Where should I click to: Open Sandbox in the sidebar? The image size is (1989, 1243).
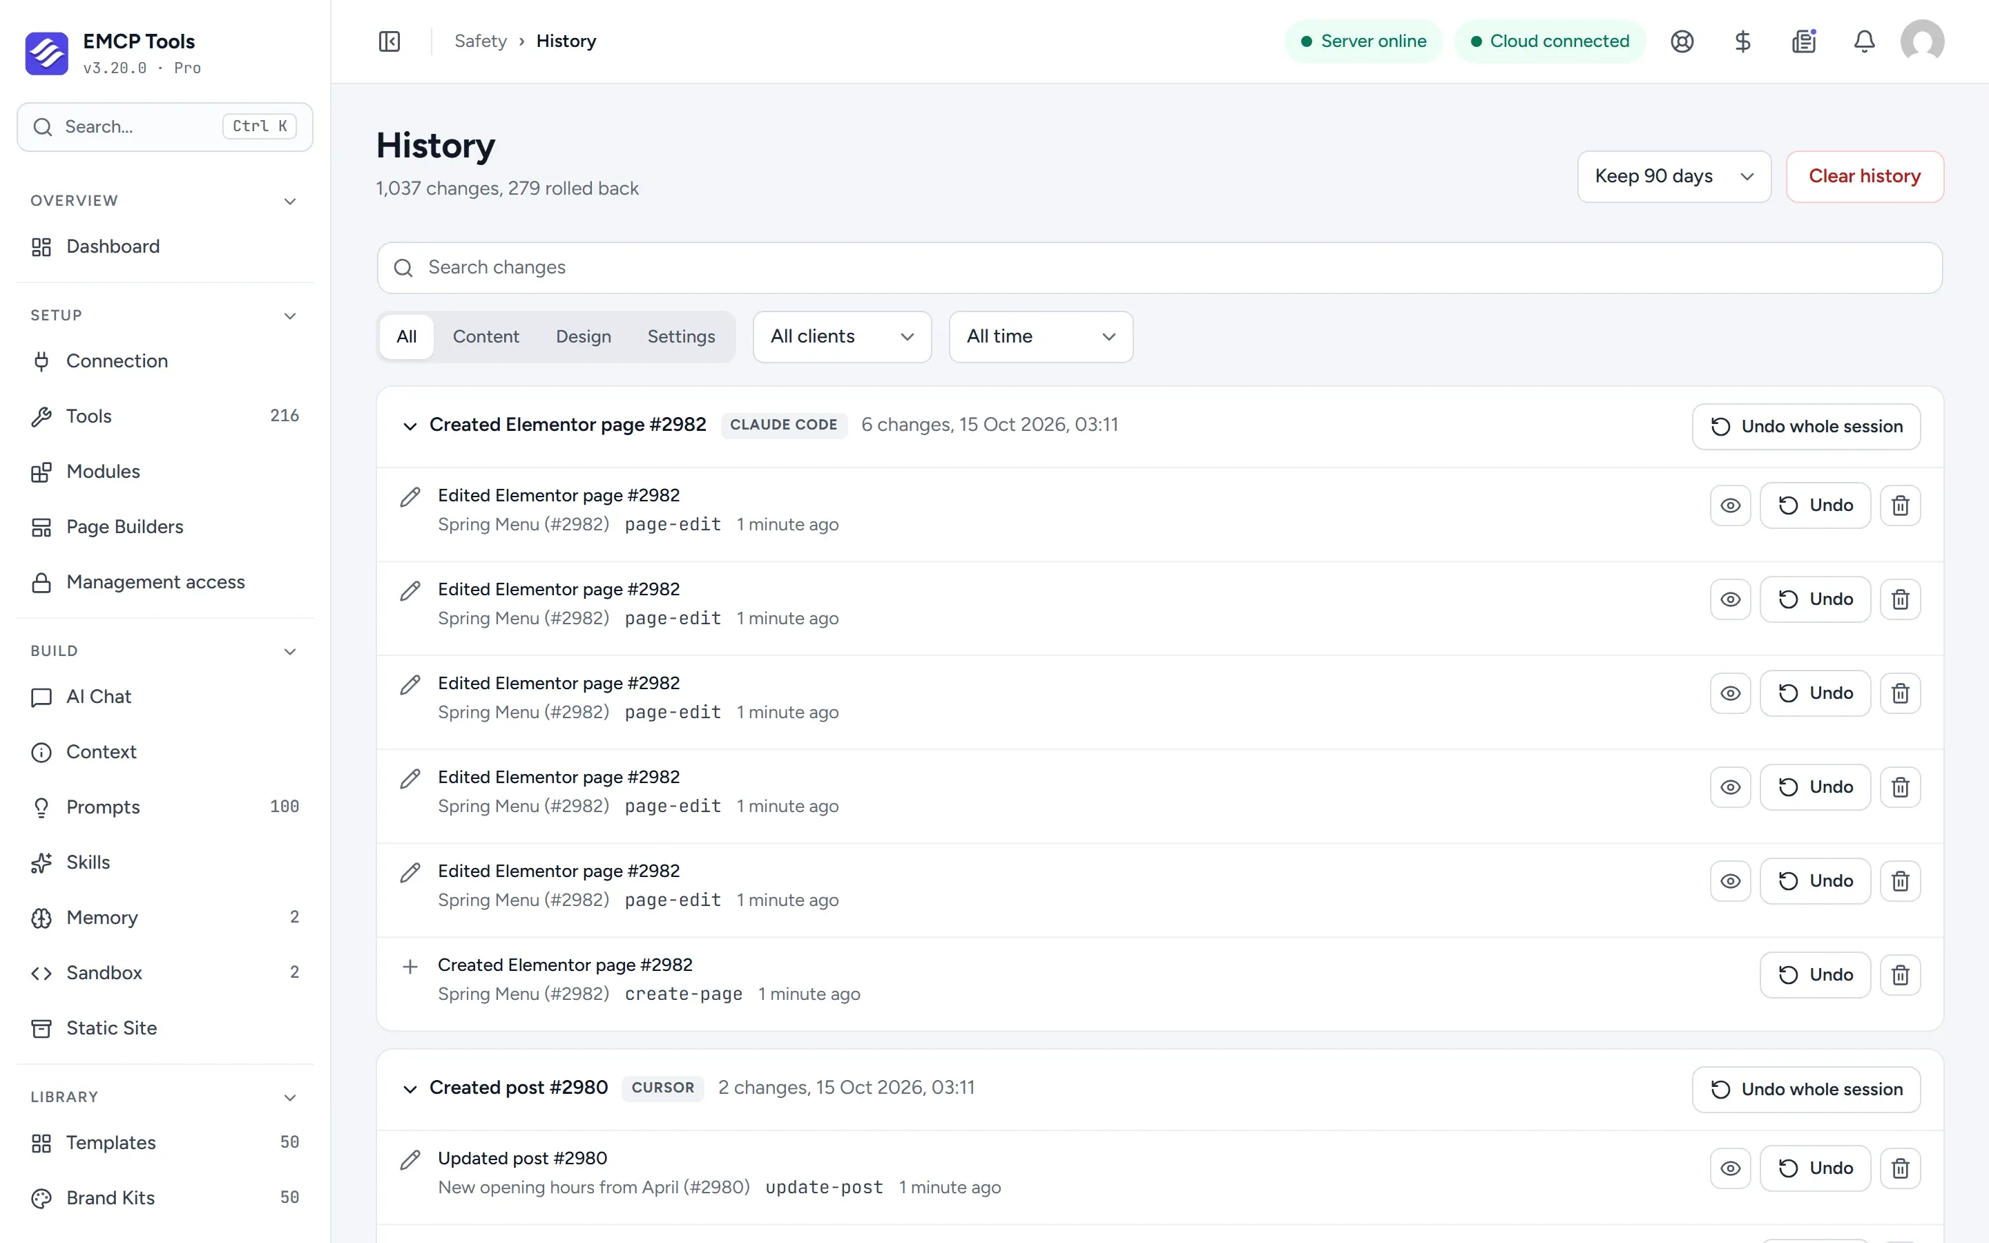point(165,972)
